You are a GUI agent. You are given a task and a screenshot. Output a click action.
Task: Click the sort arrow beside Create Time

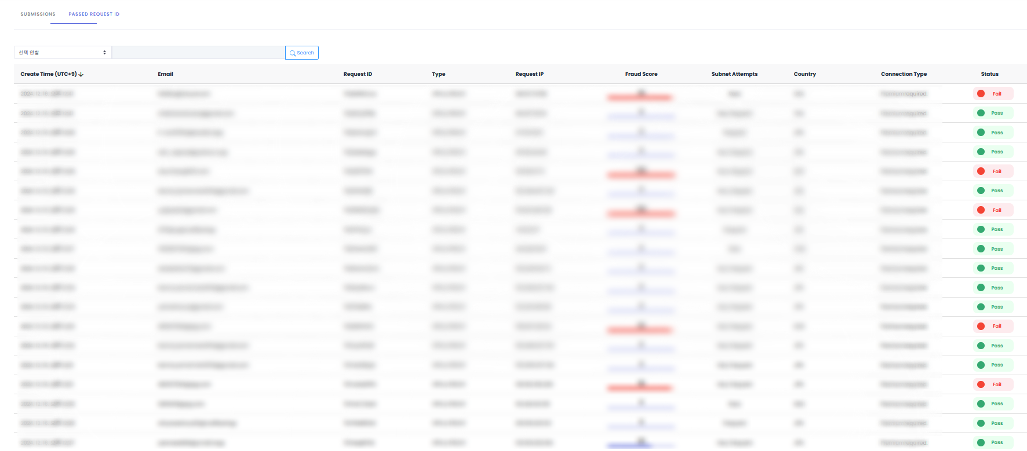[x=81, y=74]
